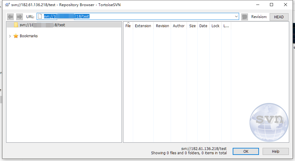
Task: Click the Bookmarks star icon
Action: click(16, 36)
